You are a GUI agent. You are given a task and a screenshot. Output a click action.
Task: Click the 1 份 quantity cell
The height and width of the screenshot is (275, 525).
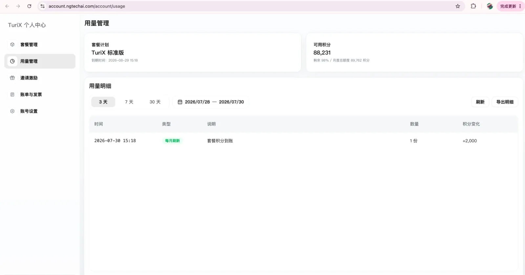coord(413,141)
